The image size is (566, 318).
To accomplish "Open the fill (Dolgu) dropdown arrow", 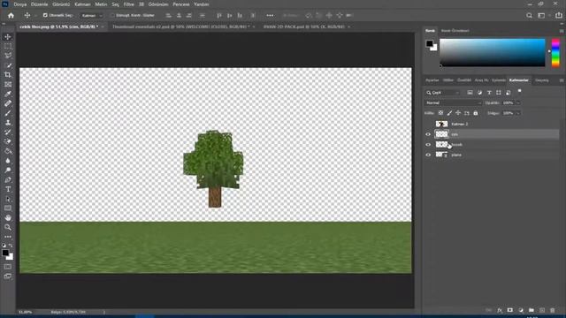I will click(518, 113).
